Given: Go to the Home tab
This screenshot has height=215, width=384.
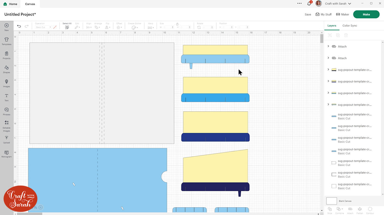Looking at the screenshot, I should [x=10, y=4].
